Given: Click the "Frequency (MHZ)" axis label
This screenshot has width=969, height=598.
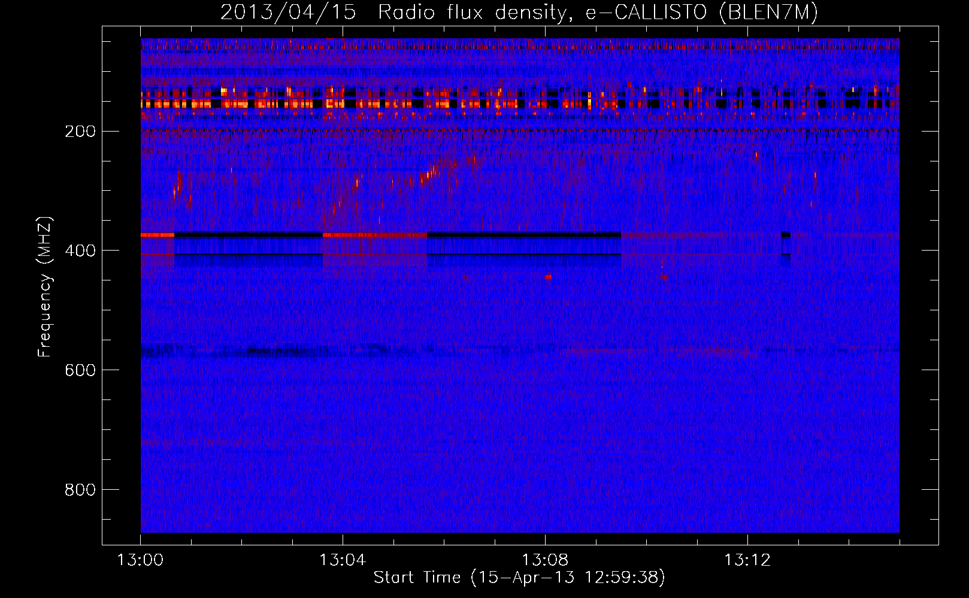Looking at the screenshot, I should [x=45, y=286].
